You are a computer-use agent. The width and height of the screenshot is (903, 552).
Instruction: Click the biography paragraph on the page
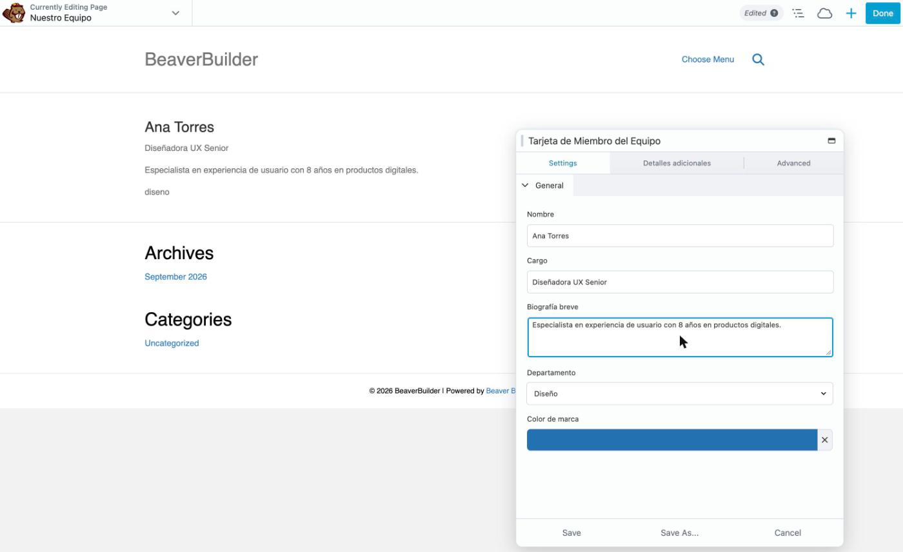point(281,170)
